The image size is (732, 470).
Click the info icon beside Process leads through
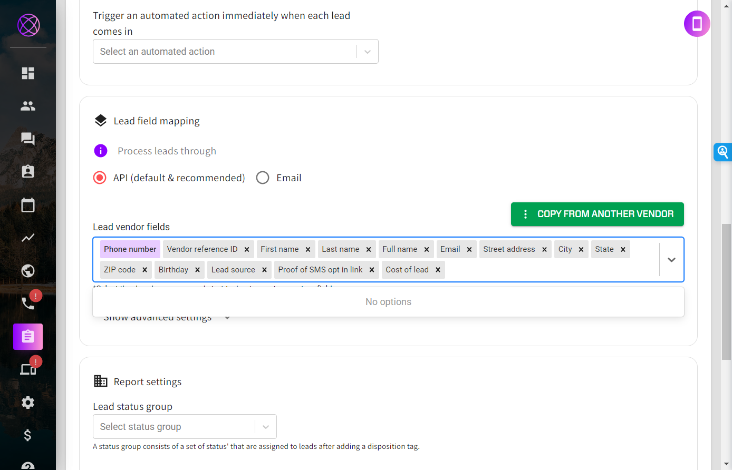[x=101, y=151]
